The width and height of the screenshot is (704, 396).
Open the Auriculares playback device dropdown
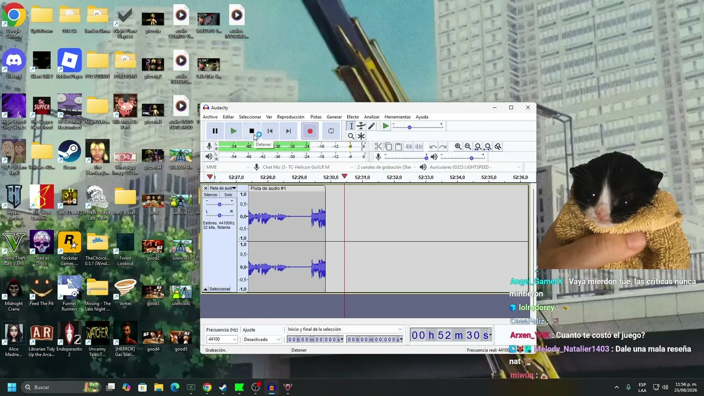point(474,167)
